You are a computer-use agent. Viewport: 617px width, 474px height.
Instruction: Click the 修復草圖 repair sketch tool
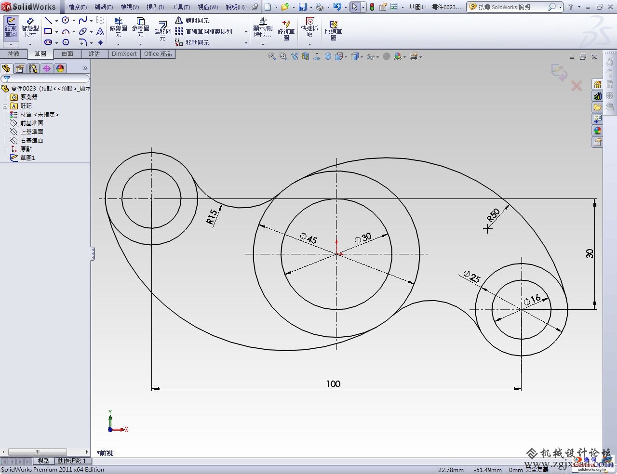click(x=286, y=30)
